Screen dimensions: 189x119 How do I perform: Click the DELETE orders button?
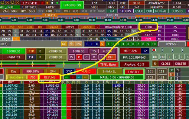tap(181, 64)
